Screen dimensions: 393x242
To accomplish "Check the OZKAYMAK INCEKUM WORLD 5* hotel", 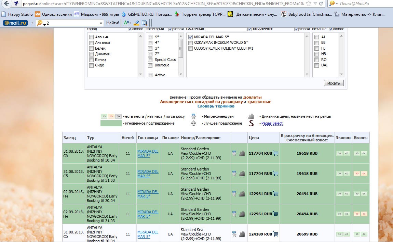I will pos(190,43).
